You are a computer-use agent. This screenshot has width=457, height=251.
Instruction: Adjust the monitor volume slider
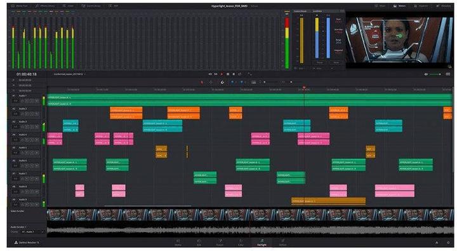435,74
